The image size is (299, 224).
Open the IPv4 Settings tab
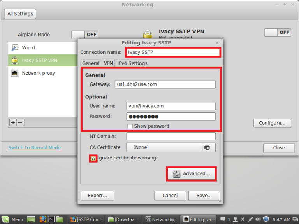pyautogui.click(x=132, y=63)
